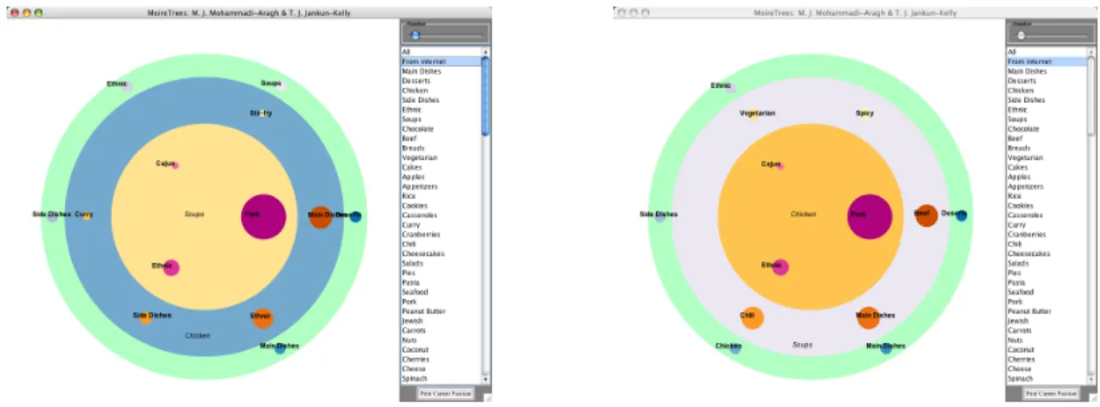Select 'All' in right window's list
Image resolution: width=1100 pixels, height=407 pixels.
(x=1047, y=52)
